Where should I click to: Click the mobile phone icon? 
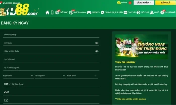pos(52,12)
